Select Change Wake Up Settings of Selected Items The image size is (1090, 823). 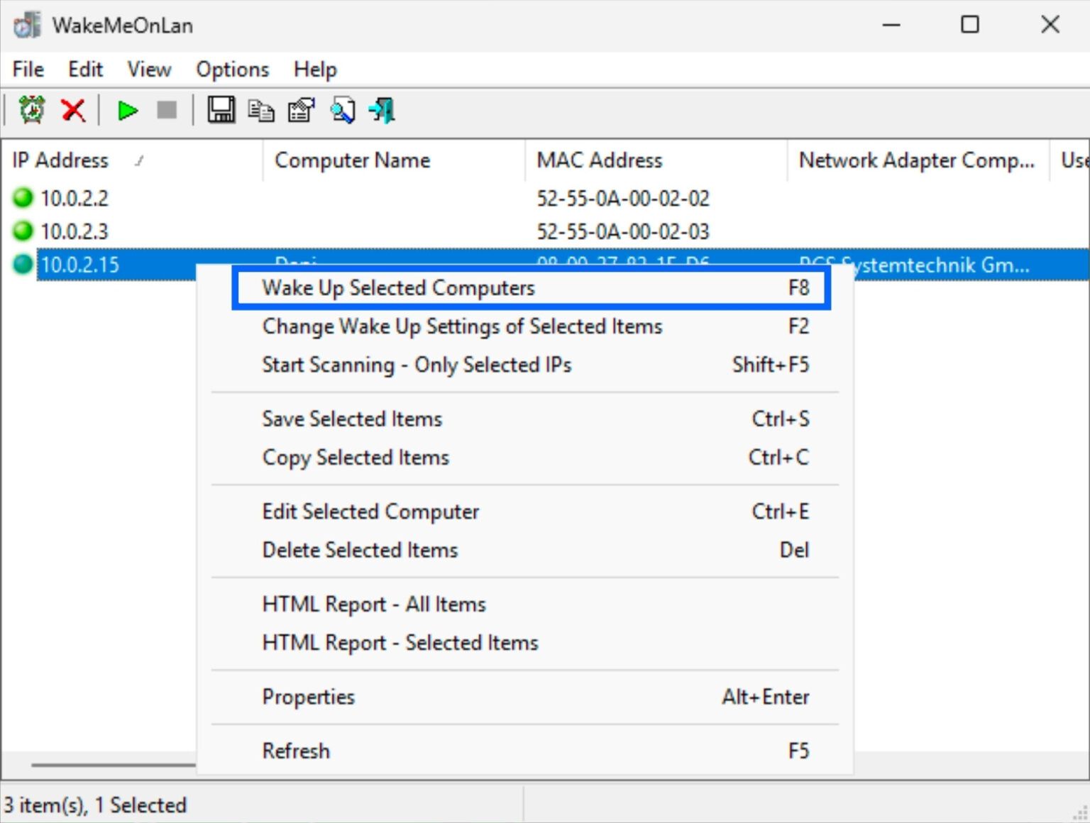(x=462, y=326)
